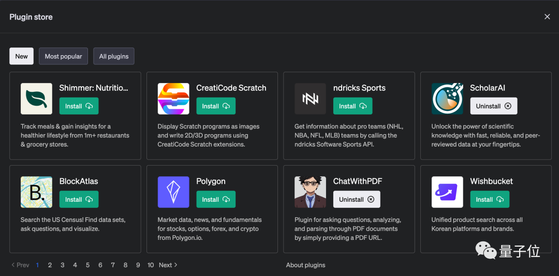Install the Polygon plugin
The width and height of the screenshot is (559, 276).
point(216,200)
